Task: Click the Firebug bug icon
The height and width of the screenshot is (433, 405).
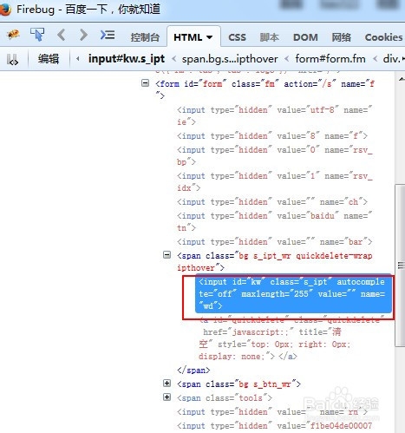Action: point(13,35)
